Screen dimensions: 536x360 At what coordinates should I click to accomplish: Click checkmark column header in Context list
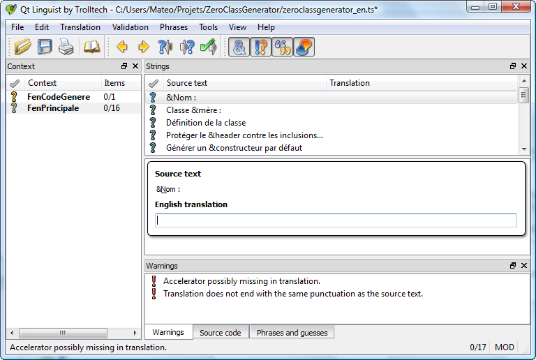point(15,83)
